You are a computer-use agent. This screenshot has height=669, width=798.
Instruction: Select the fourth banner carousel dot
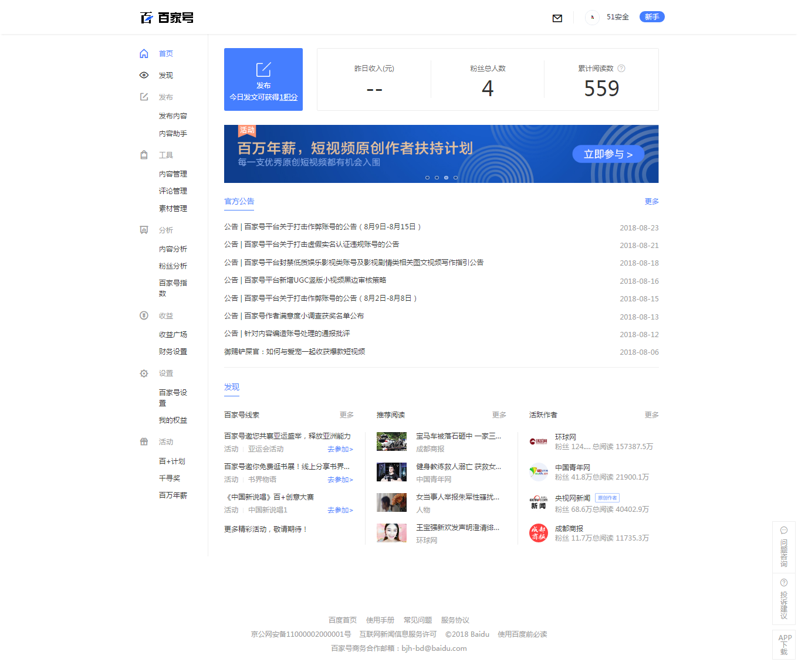pos(455,178)
